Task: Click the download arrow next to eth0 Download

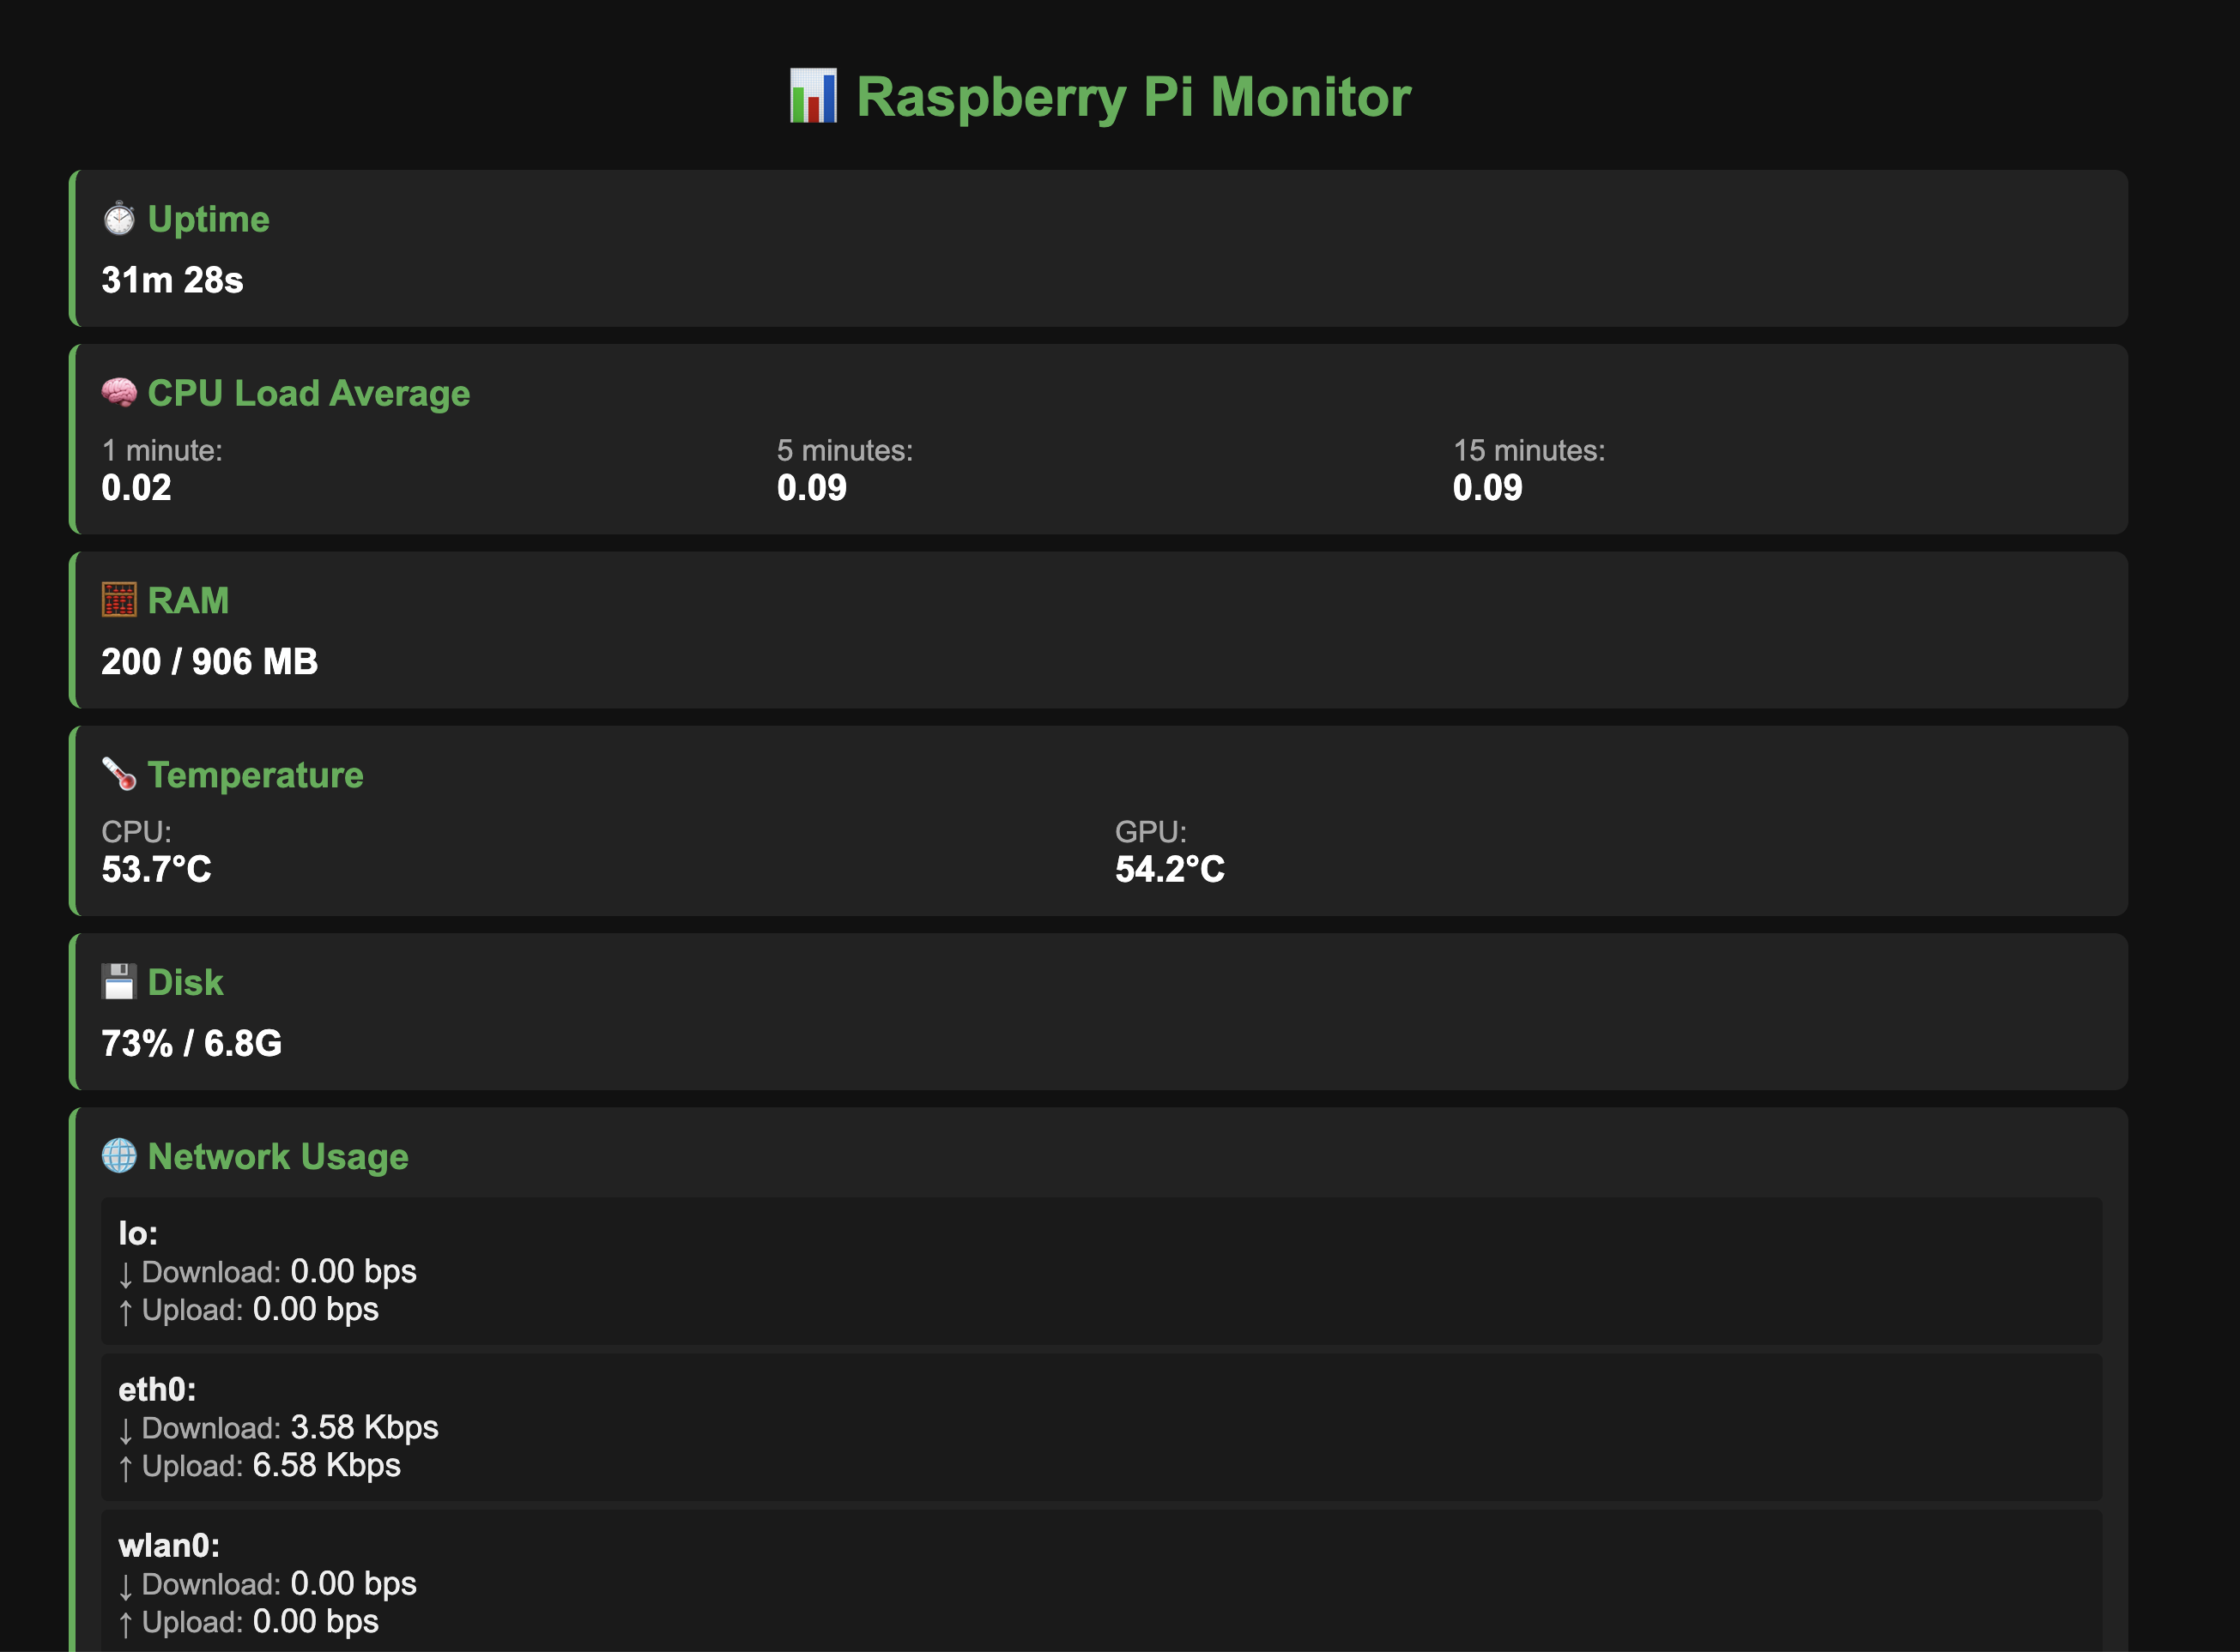Action: 126,1429
